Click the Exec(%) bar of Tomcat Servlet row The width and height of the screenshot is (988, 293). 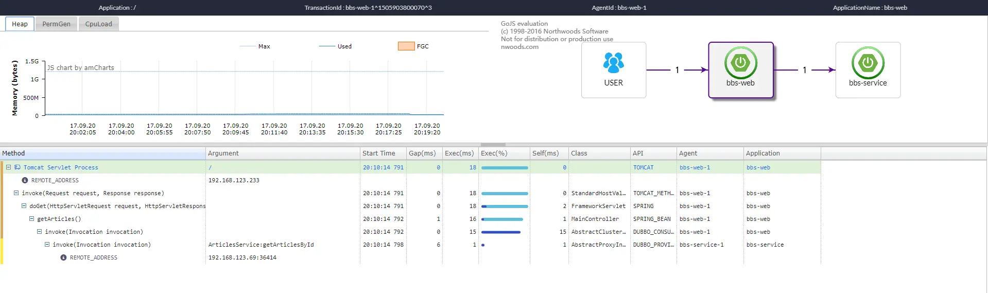point(505,167)
